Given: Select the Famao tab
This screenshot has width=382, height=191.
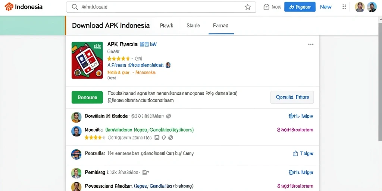Looking at the screenshot, I should pos(221,25).
